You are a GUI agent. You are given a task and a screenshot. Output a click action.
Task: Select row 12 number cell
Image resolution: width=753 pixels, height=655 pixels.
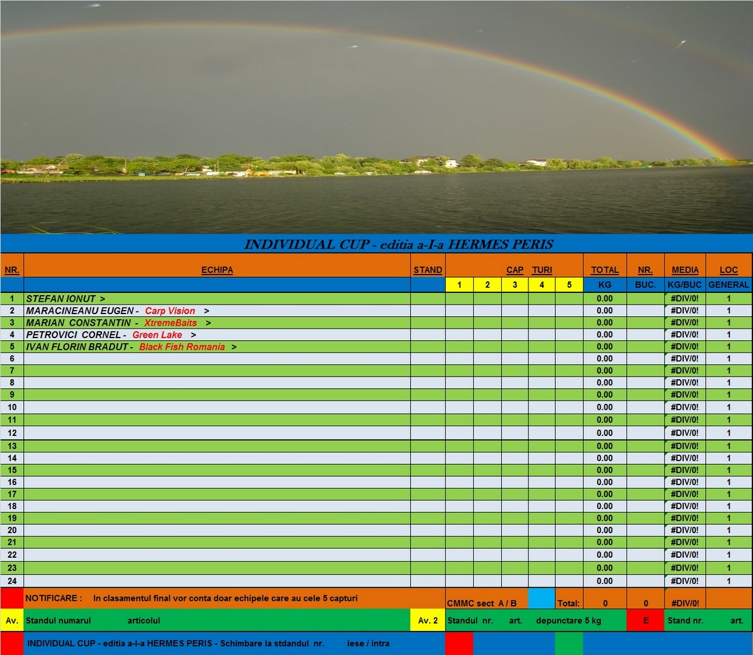point(12,433)
